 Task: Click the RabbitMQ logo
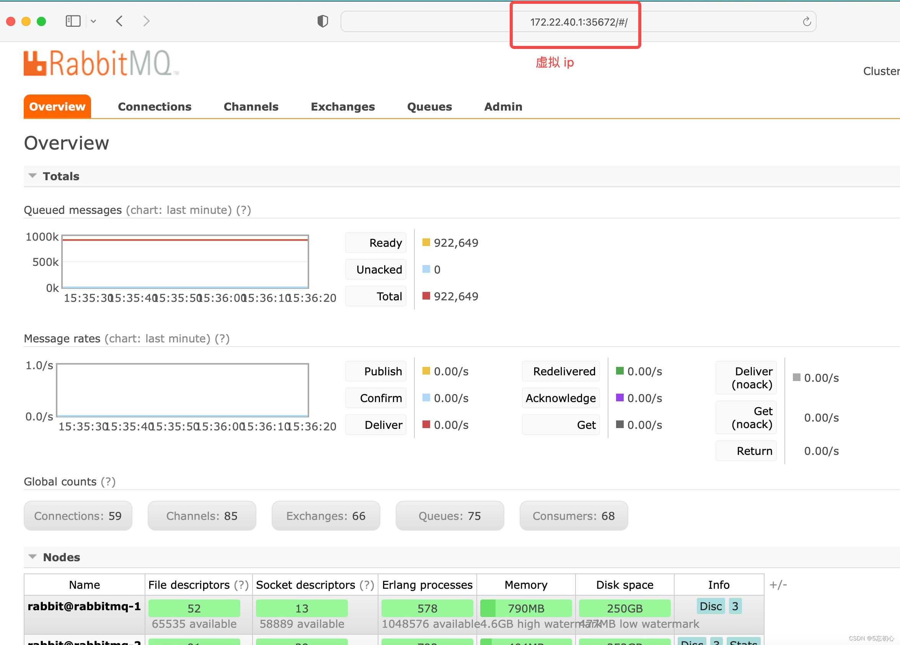(x=101, y=63)
